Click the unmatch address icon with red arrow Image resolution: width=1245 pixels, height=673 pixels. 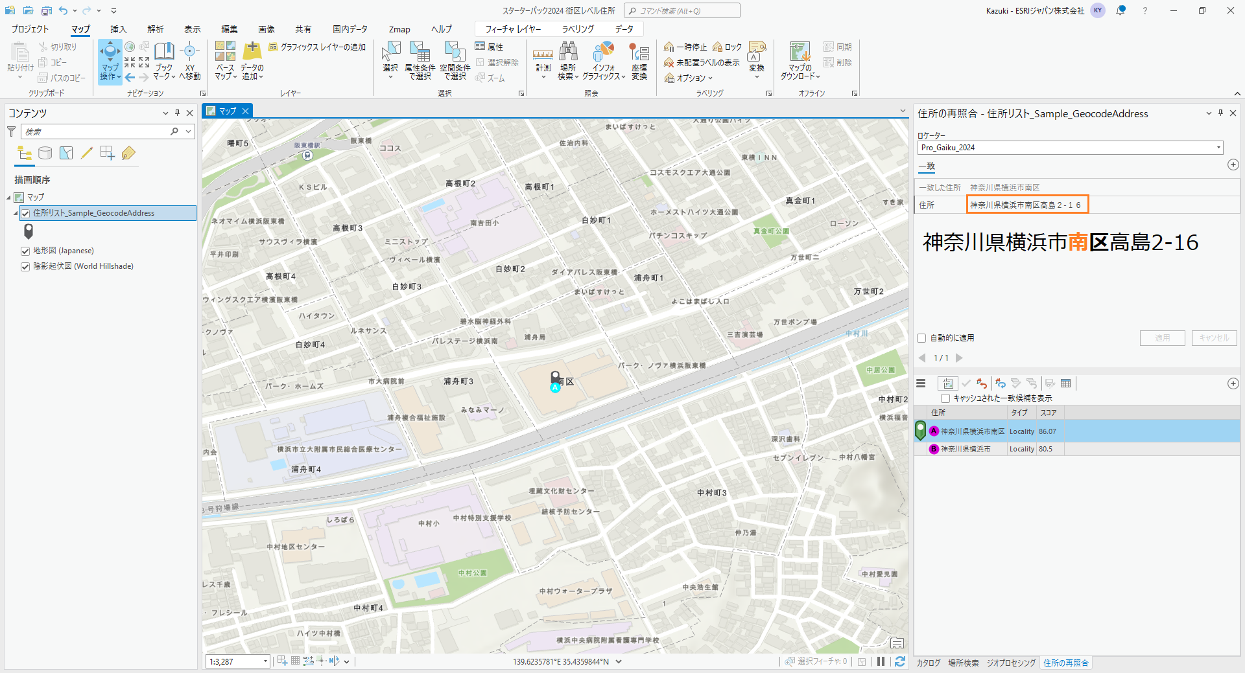982,383
